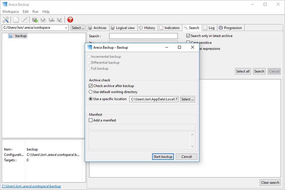The height and width of the screenshot is (190, 285).
Task: Select the Incremental backup radio button
Action: point(88,57)
